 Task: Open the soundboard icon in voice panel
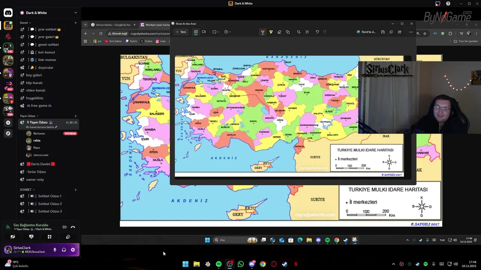coord(68,237)
